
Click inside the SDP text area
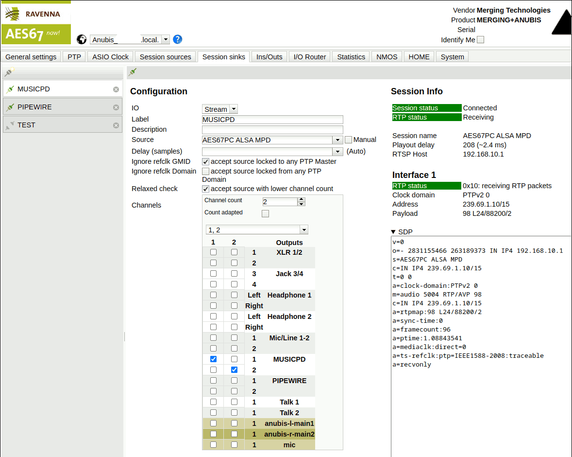[x=481, y=346]
